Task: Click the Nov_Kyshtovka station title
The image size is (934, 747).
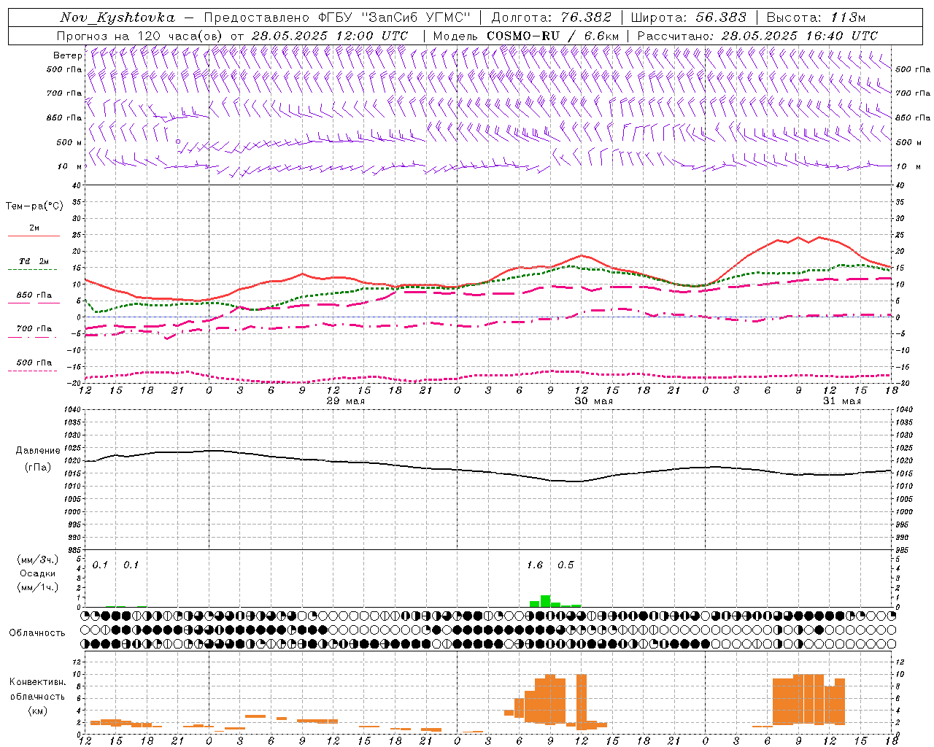Action: pyautogui.click(x=117, y=18)
